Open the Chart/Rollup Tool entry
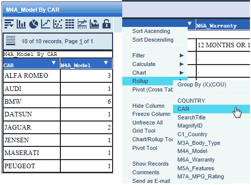This screenshot has width=251, height=185. (x=153, y=139)
